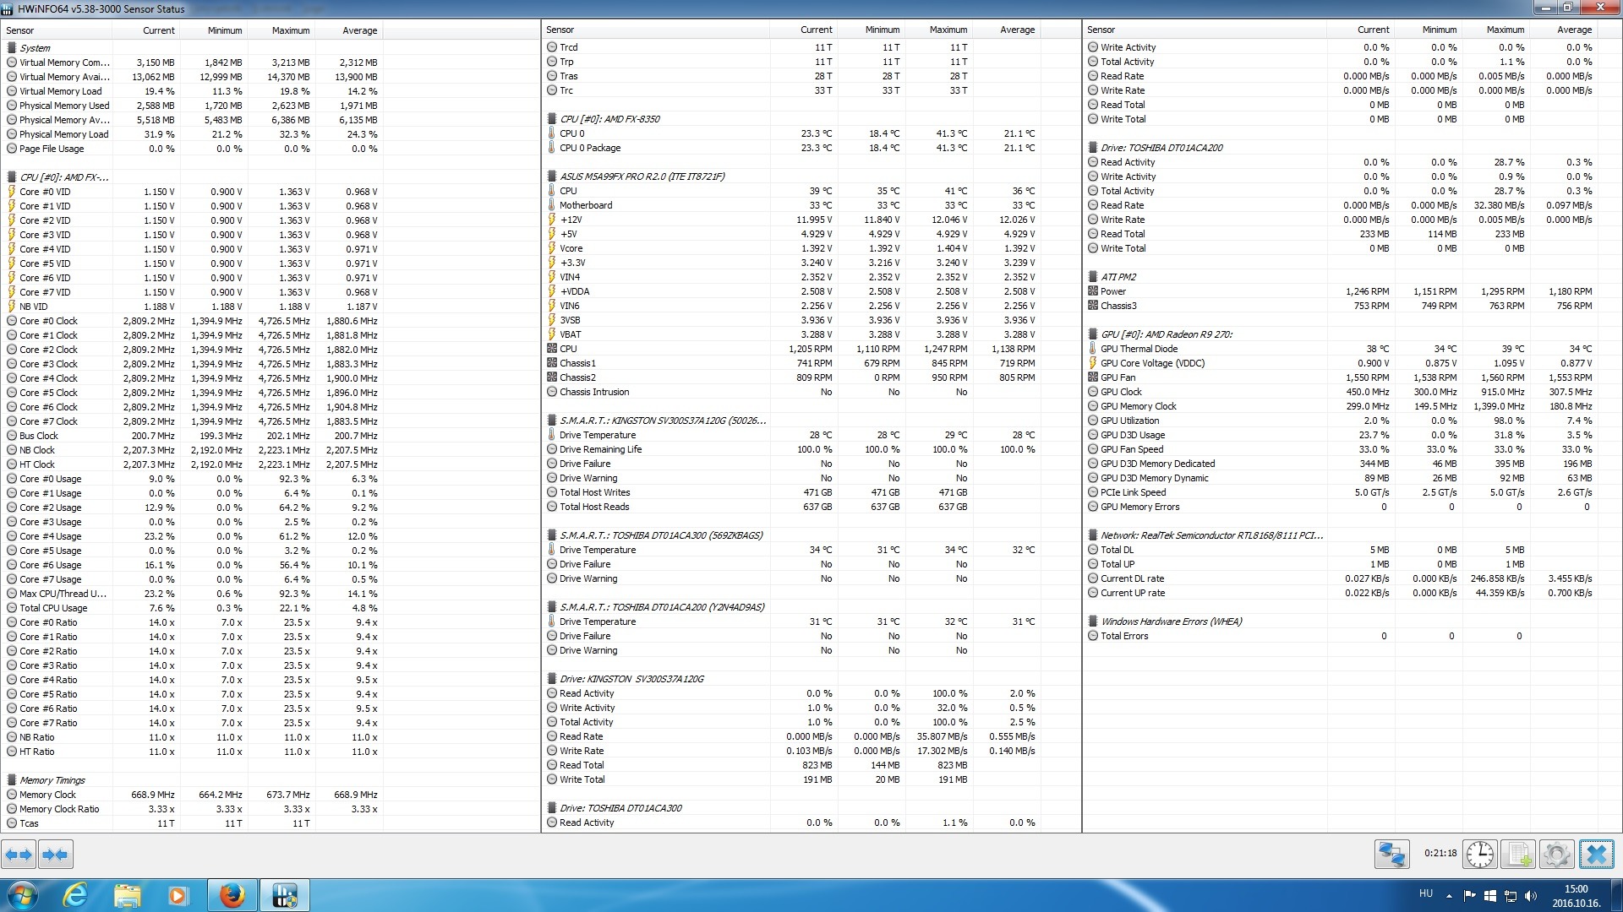
Task: Click the circle icon beside Page File Usage
Action: point(12,149)
